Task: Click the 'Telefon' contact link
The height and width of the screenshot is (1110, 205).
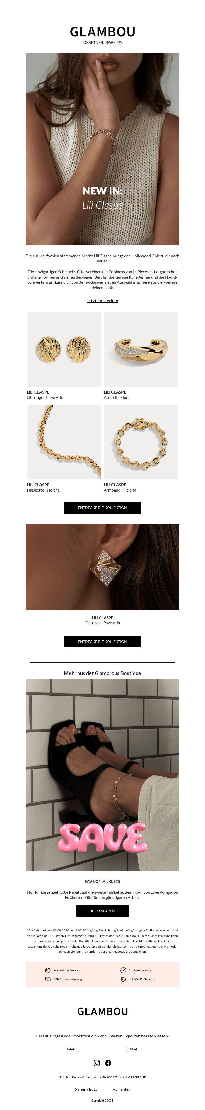Action: [72, 1049]
